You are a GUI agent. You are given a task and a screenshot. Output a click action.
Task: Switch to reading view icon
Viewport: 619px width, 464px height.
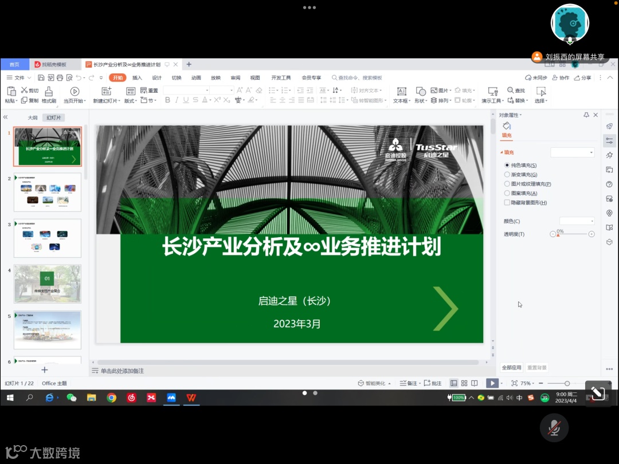[475, 383]
